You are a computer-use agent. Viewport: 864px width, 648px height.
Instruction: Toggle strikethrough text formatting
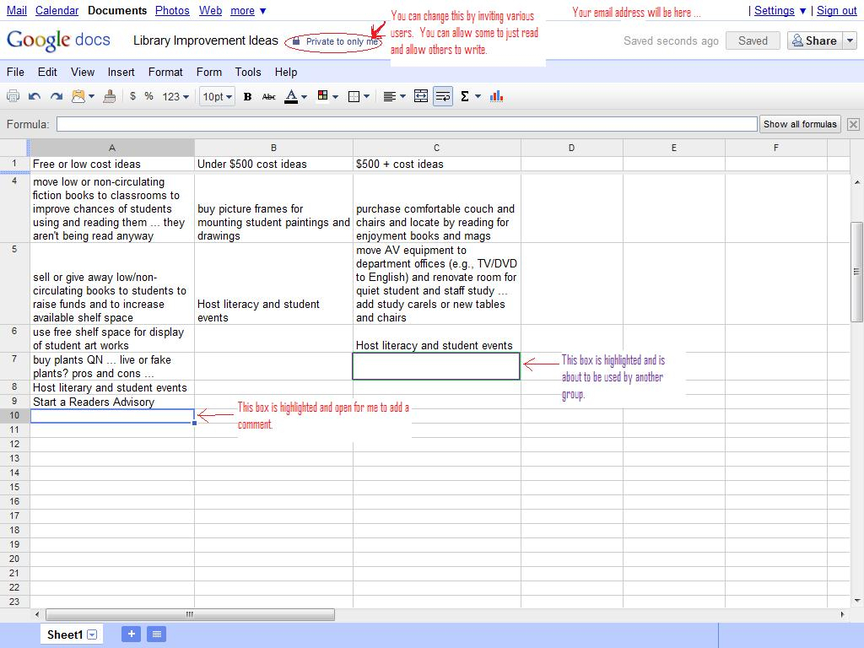[x=268, y=96]
